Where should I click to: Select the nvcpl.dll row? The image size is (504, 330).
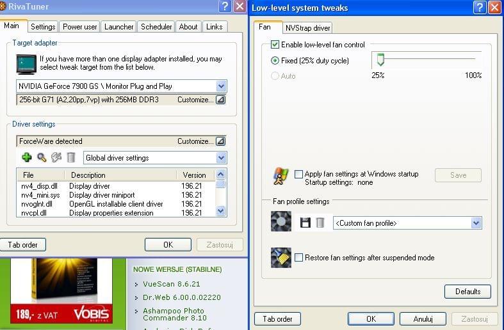[116, 213]
